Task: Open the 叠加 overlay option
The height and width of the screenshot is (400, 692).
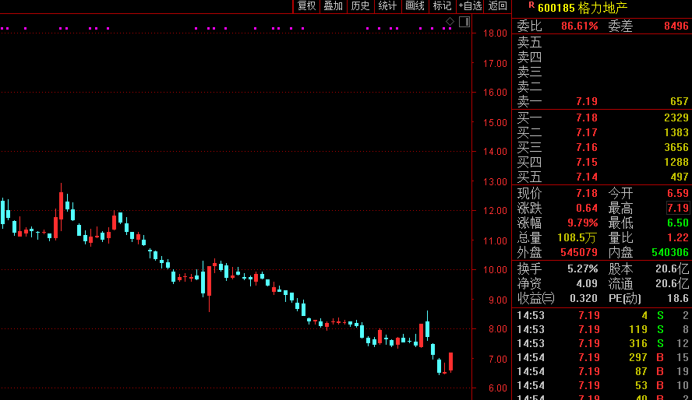Action: pyautogui.click(x=334, y=6)
